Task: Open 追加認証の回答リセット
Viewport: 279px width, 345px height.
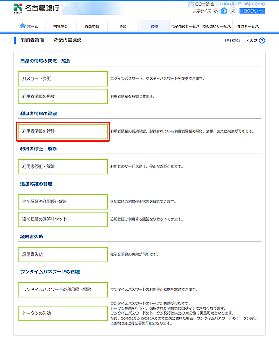Action: coord(63,219)
